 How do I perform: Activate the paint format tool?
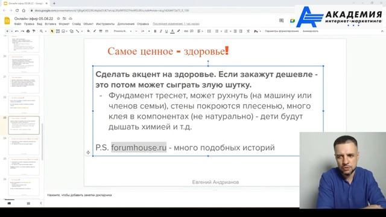[x=34, y=31]
